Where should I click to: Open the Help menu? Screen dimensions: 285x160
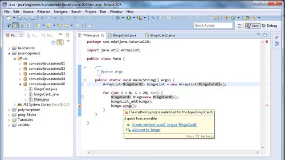tap(130, 12)
